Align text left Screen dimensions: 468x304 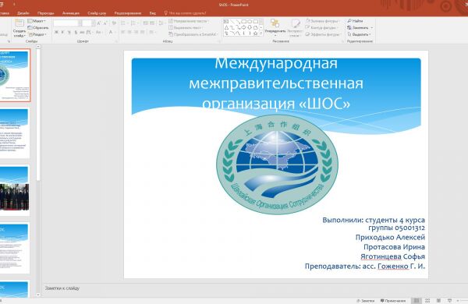pos(123,32)
